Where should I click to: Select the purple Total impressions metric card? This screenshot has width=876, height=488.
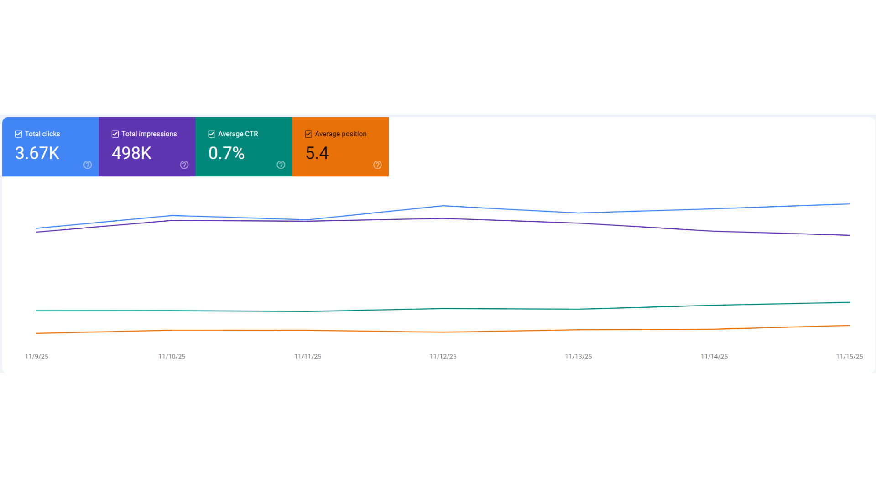tap(147, 146)
